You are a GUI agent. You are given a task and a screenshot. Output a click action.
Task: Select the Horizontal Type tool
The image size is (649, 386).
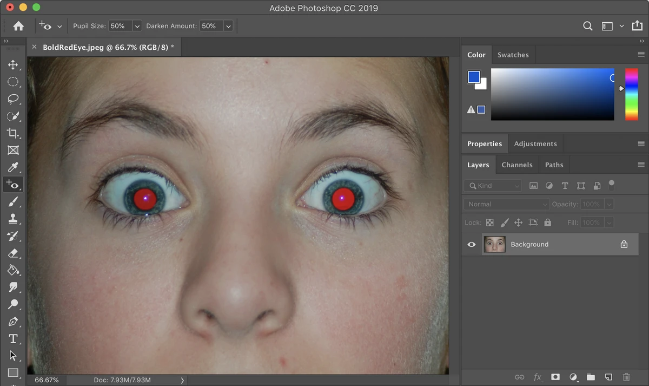point(12,338)
